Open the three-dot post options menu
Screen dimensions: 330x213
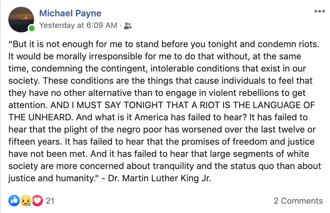click(319, 11)
